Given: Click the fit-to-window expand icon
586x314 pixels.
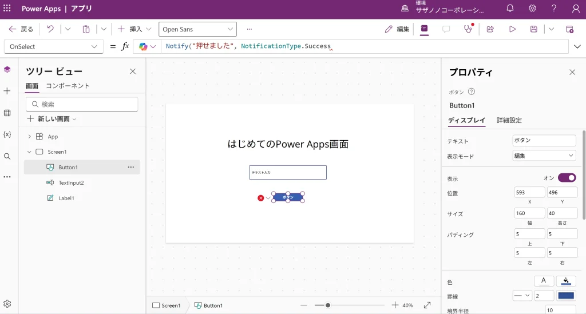Looking at the screenshot, I should [427, 305].
